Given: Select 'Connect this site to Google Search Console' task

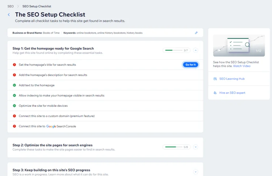Looking at the screenshot, I should (105, 126).
